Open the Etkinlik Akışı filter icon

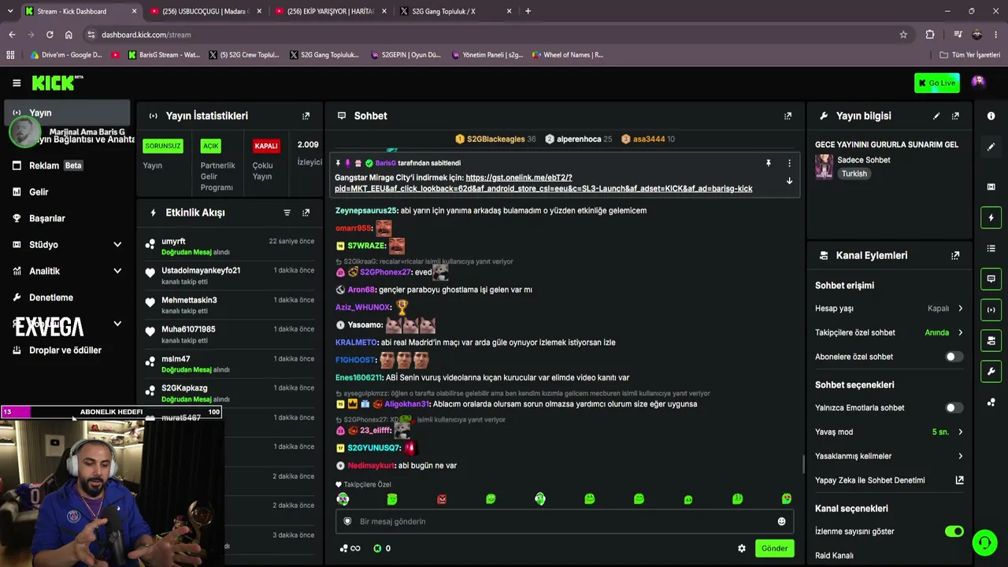287,213
